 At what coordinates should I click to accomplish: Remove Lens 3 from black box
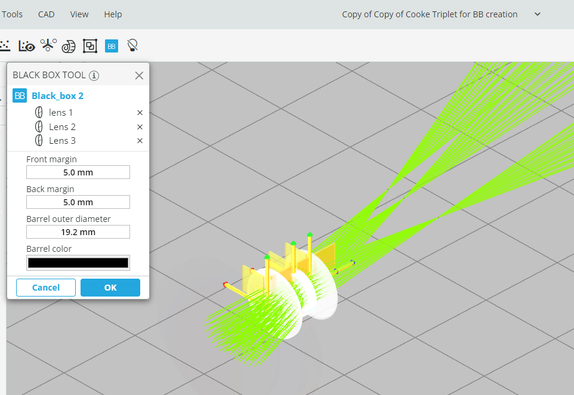(x=140, y=141)
